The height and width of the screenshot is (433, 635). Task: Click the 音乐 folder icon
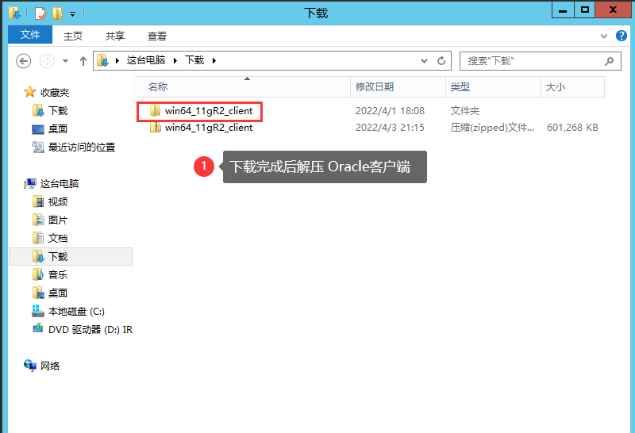click(x=37, y=274)
